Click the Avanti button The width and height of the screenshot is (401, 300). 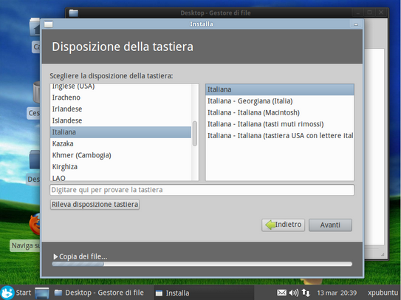330,225
